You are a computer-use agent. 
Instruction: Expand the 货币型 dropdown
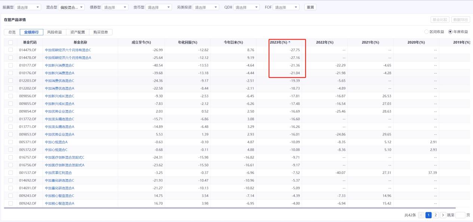(x=159, y=7)
